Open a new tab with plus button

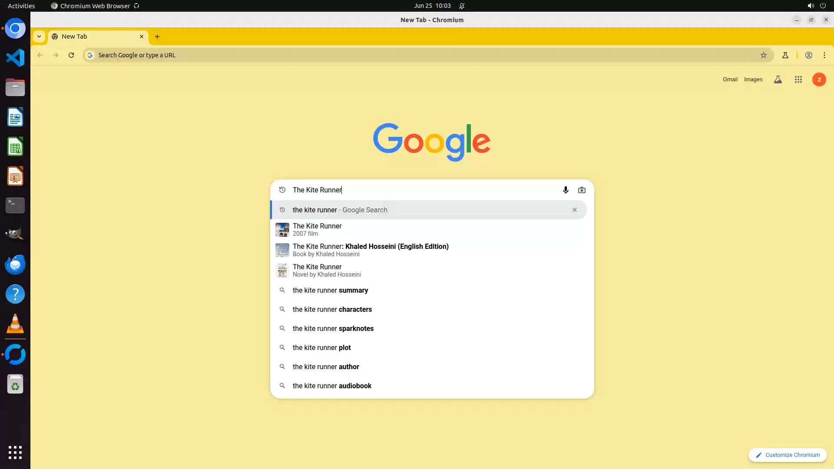pyautogui.click(x=157, y=36)
